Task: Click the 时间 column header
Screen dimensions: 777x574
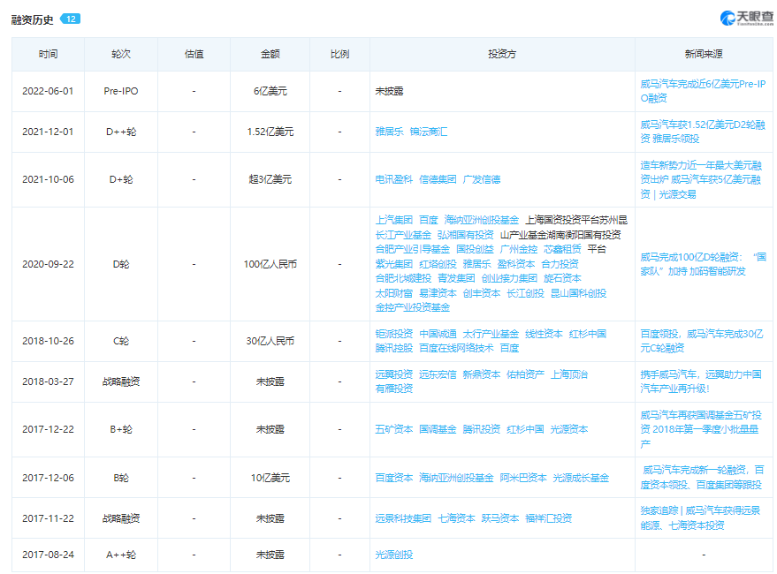Action: [48, 54]
